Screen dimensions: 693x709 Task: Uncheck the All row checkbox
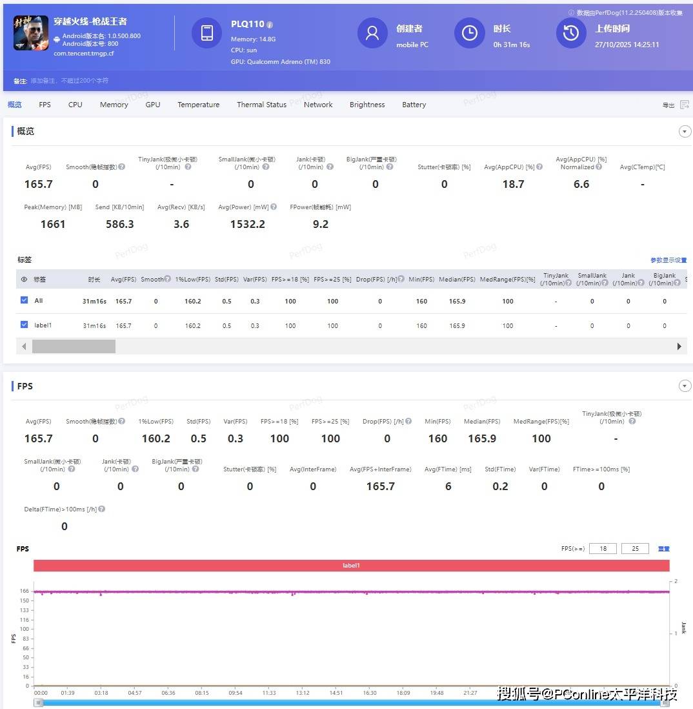[x=25, y=300]
